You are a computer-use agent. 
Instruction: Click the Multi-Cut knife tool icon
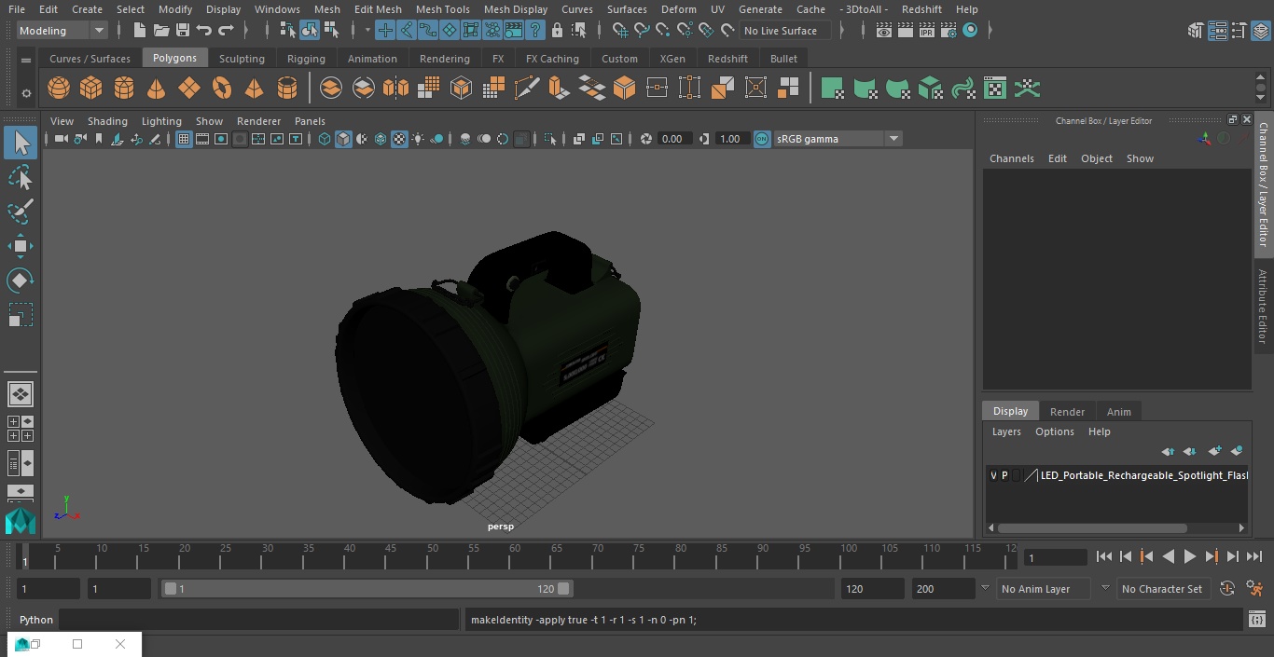pos(527,89)
